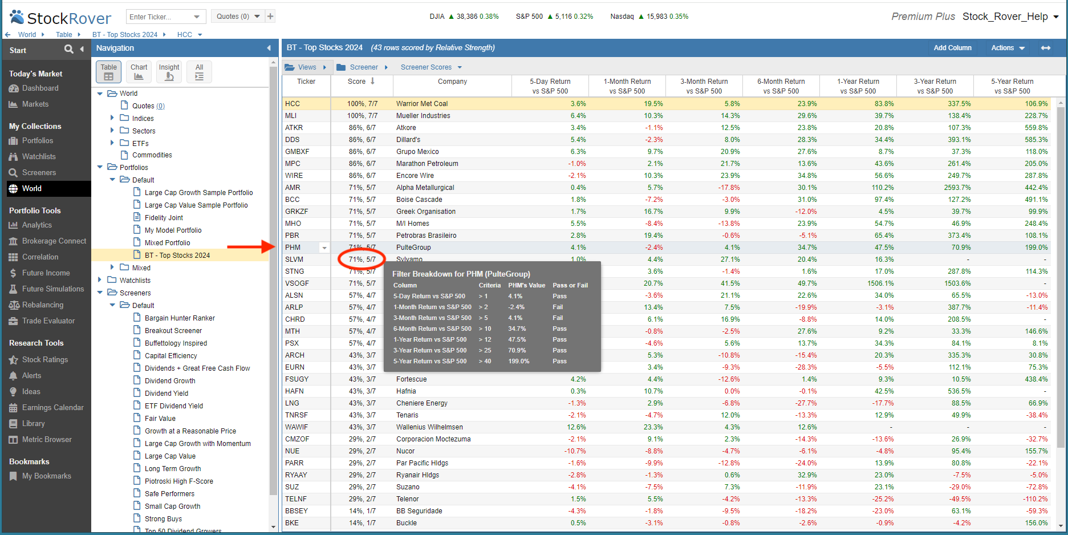This screenshot has width=1068, height=535.
Task: Click World in the breadcrumb
Action: pos(27,35)
